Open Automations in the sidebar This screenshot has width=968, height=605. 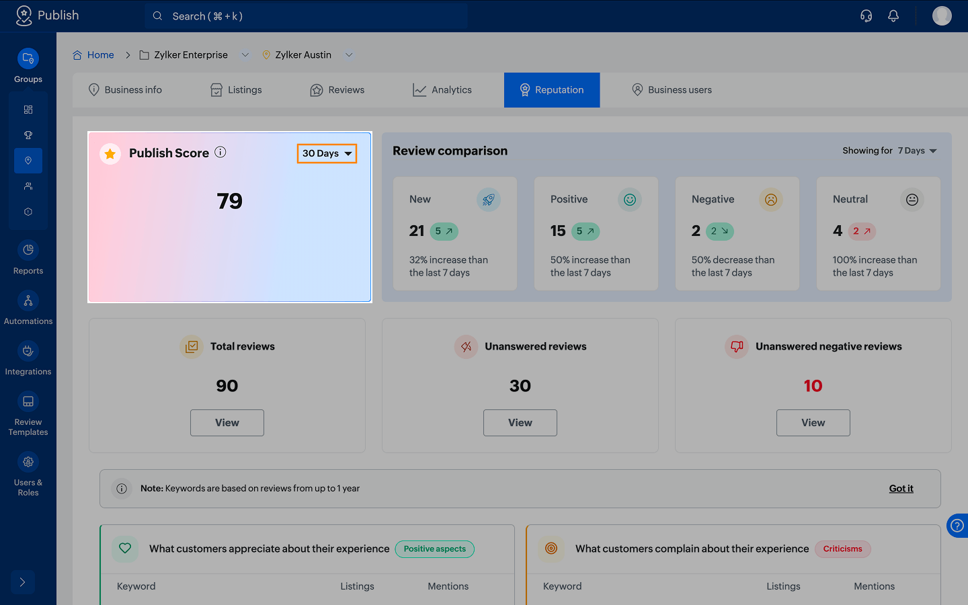tap(28, 308)
